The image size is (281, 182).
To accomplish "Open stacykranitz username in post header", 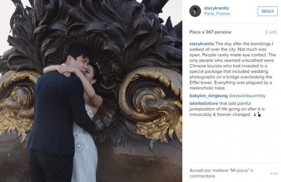I will tap(216, 8).
